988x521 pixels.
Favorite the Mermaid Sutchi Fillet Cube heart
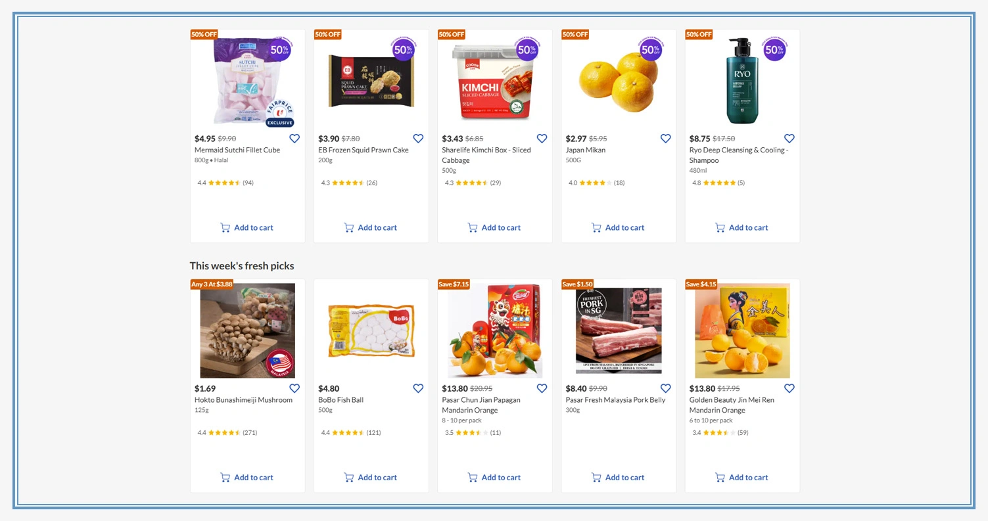294,139
